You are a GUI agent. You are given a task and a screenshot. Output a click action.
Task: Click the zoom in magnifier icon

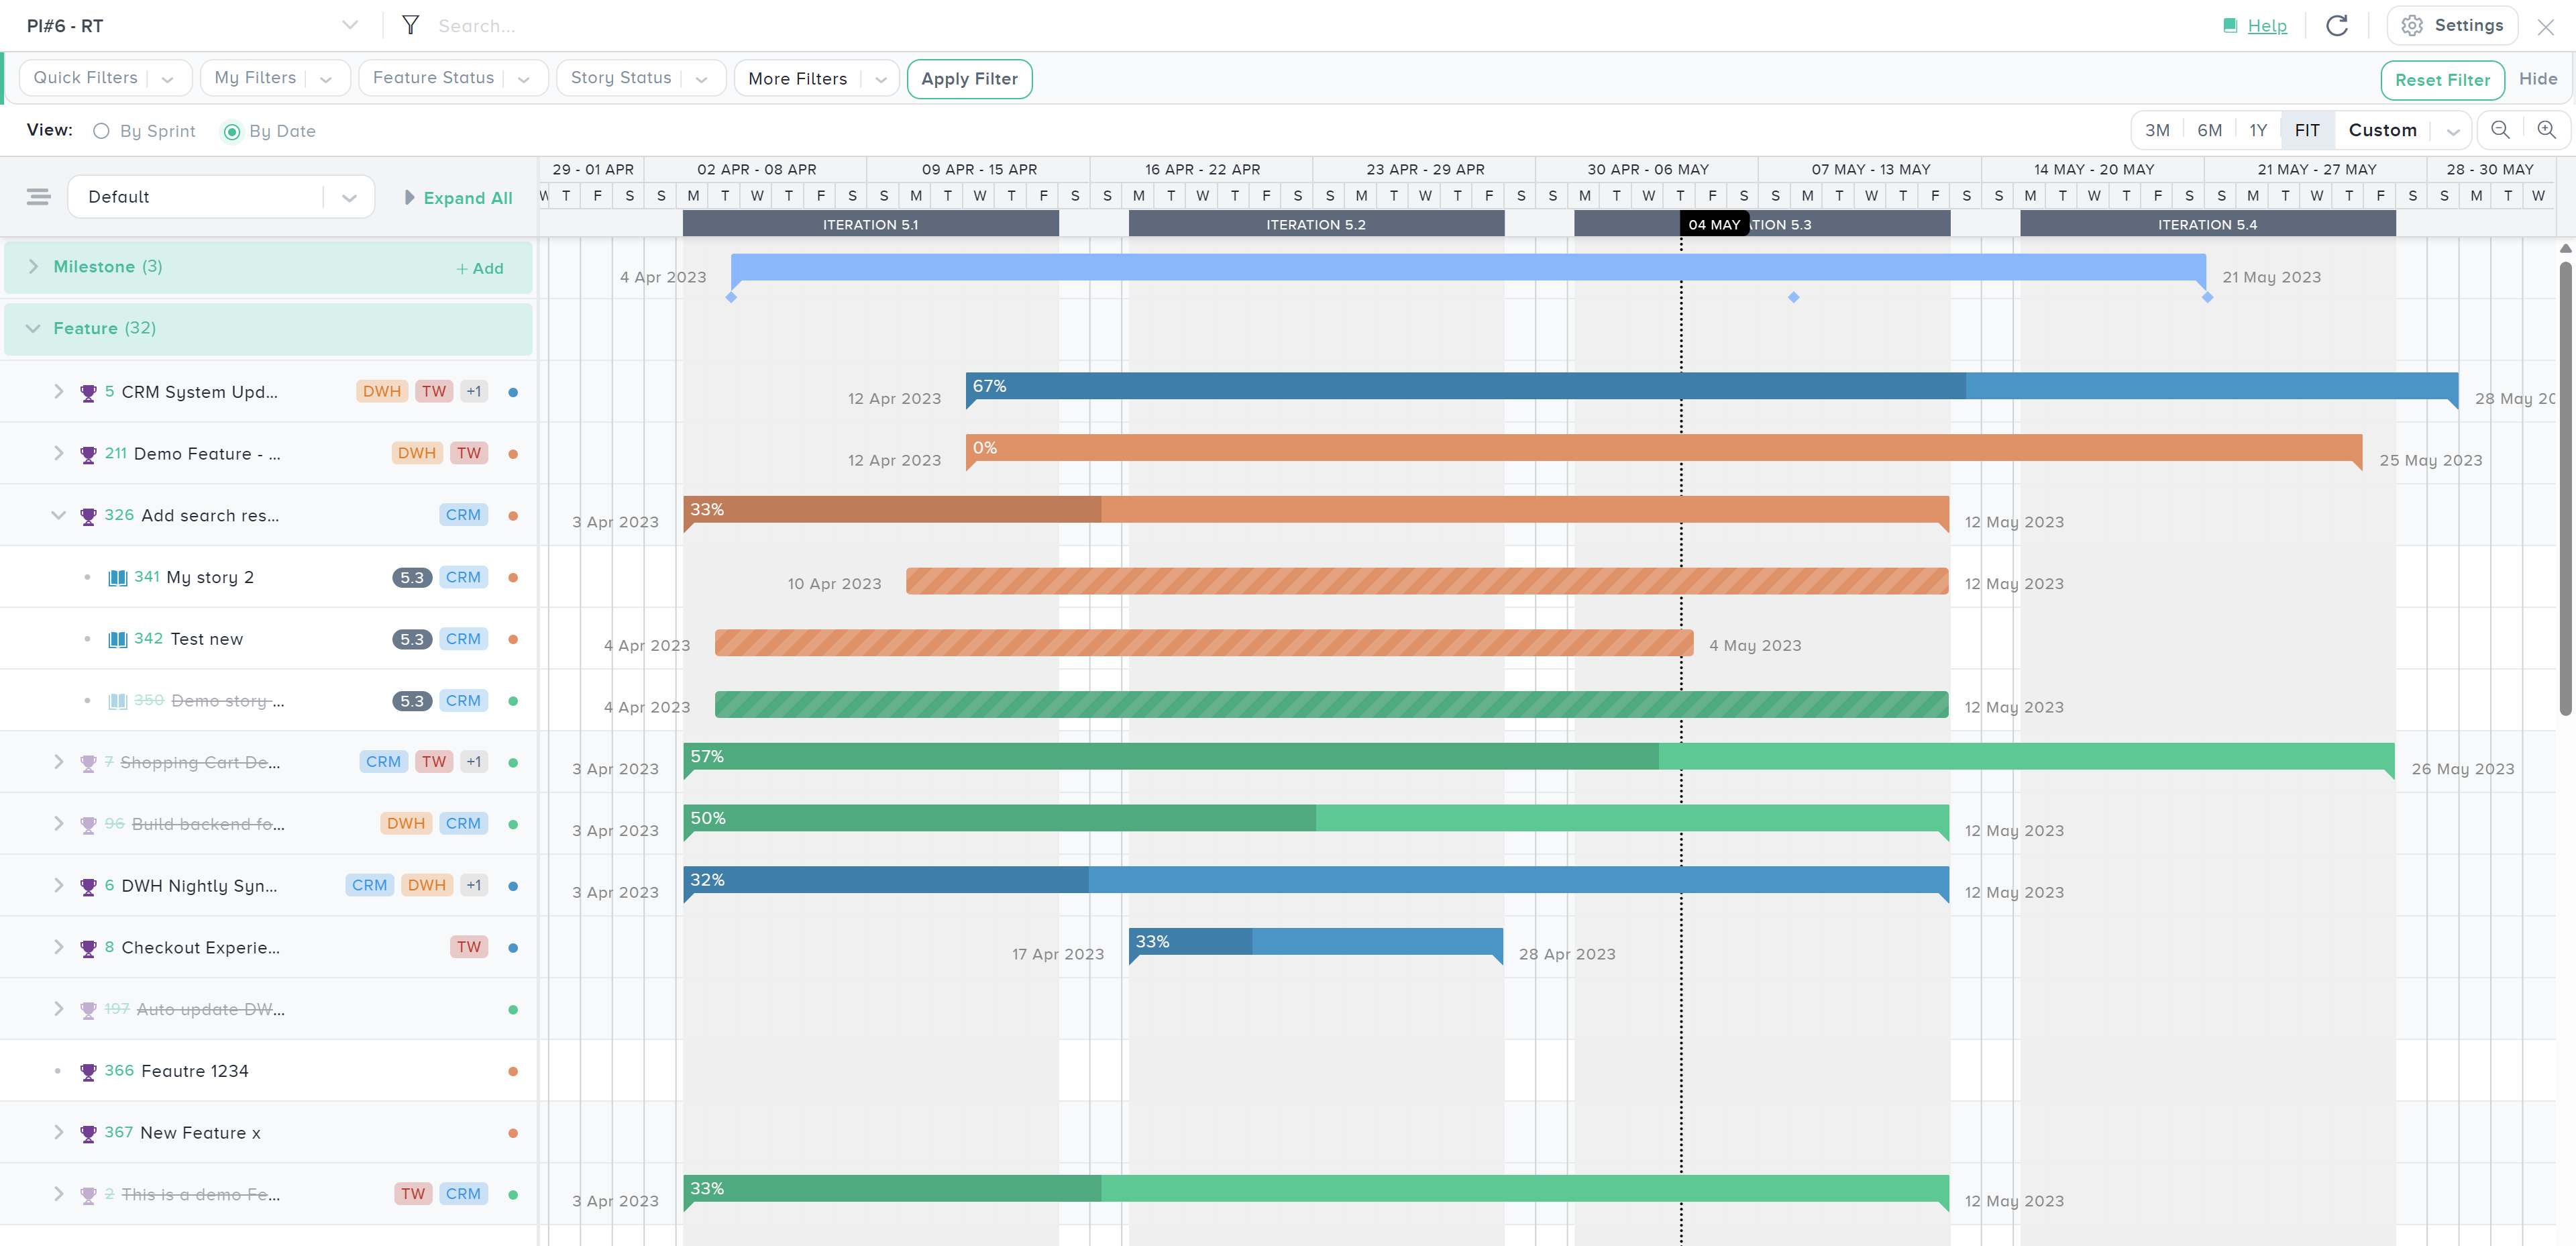[2546, 130]
